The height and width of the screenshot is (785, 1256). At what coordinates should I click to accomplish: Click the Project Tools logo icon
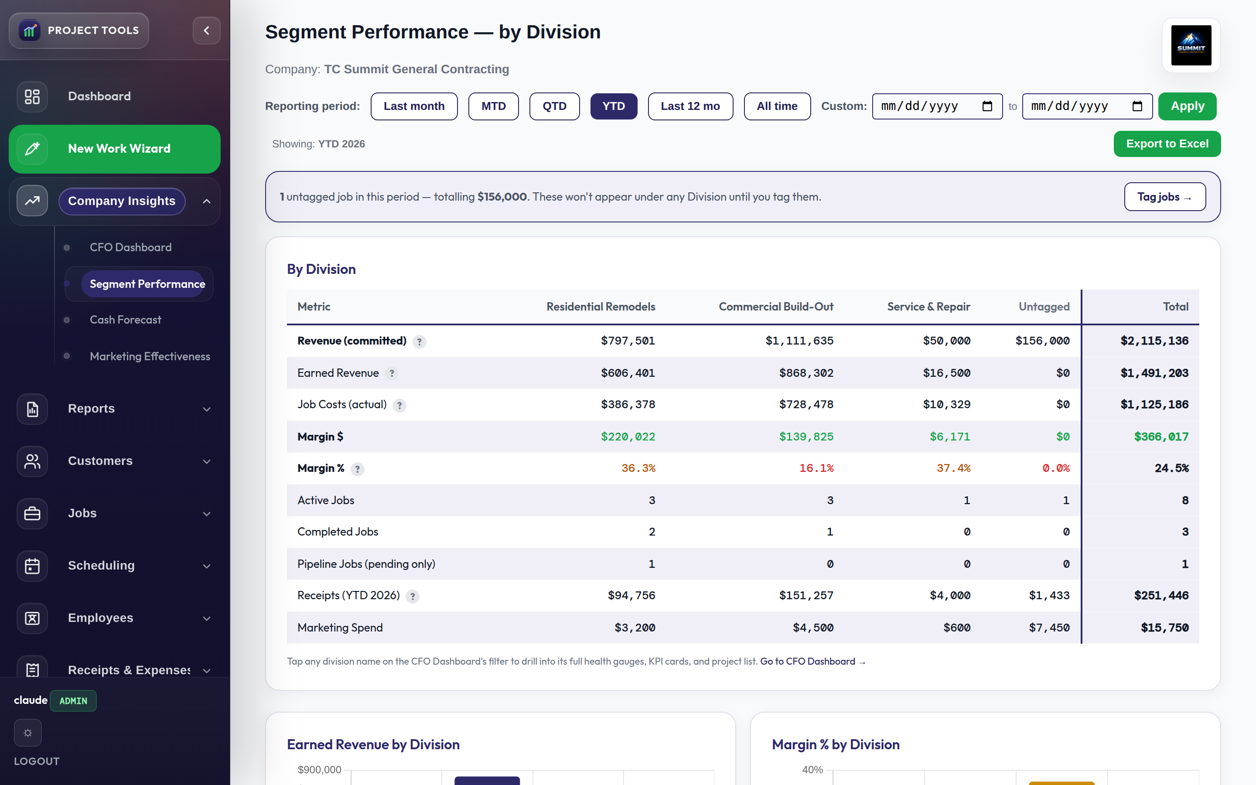pos(30,31)
